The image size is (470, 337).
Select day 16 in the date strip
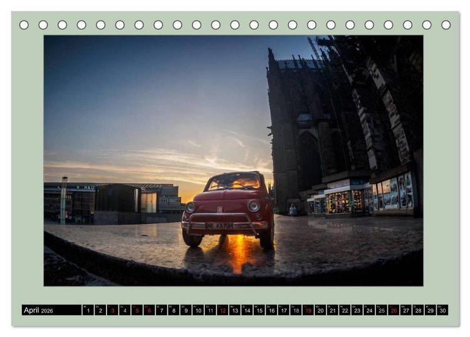tap(271, 309)
